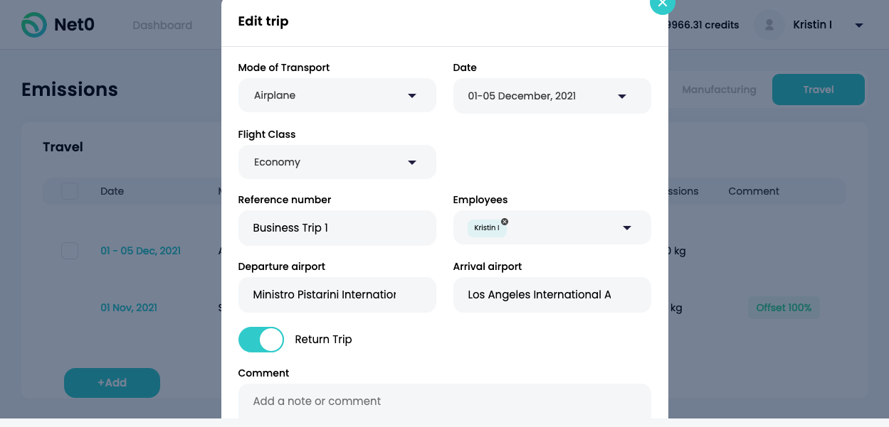
Task: Open the 01 Nov, 2021 trip link
Action: point(129,308)
